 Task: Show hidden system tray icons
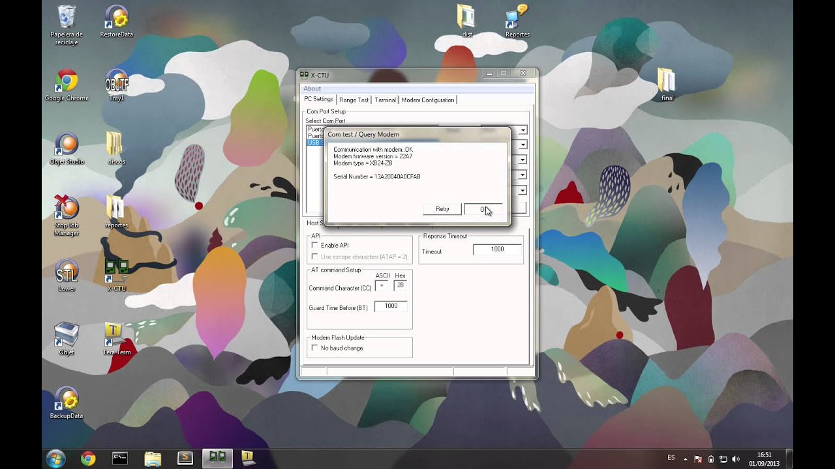[686, 459]
